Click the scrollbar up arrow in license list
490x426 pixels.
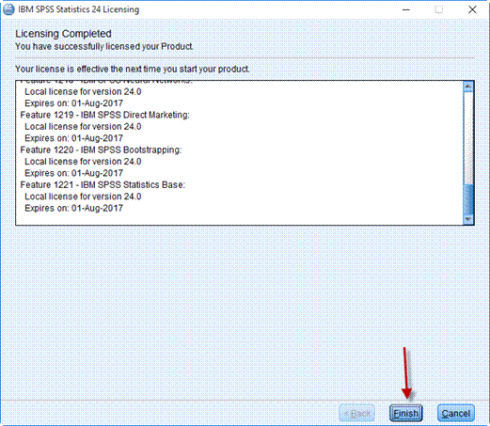[468, 87]
